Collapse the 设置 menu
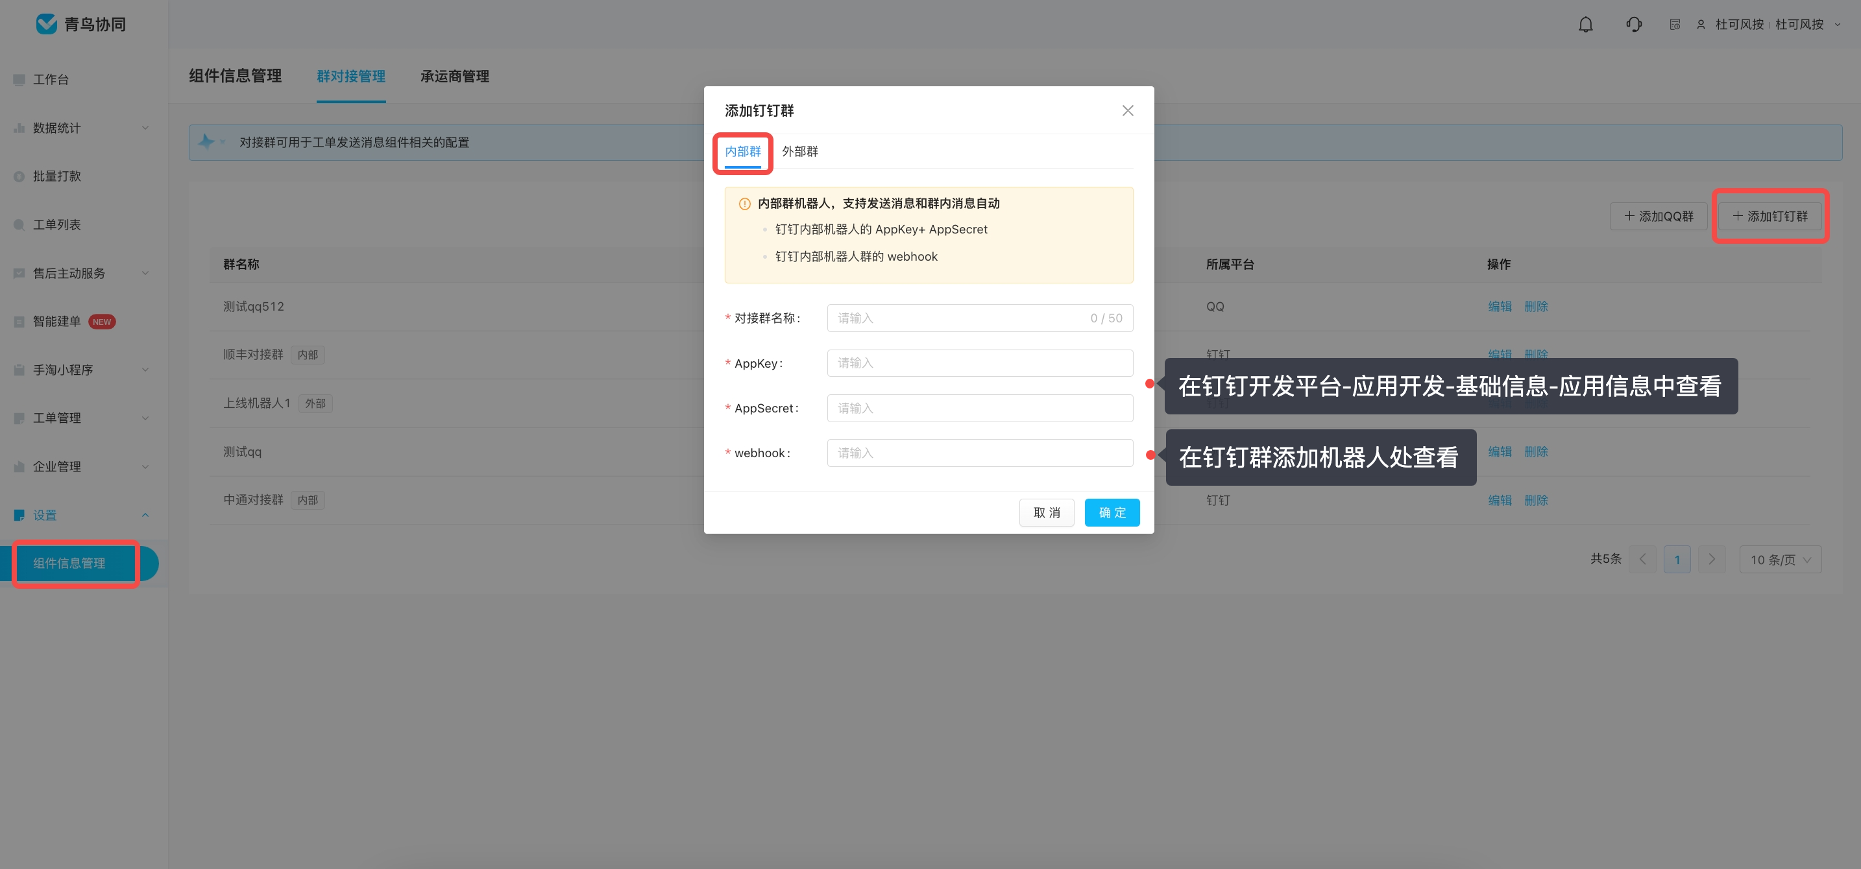The image size is (1861, 869). tap(145, 516)
